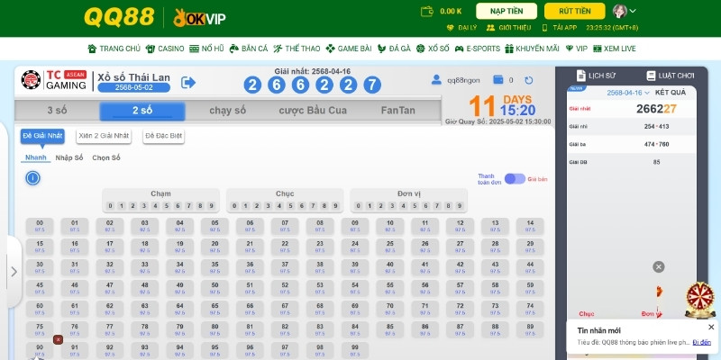Switch to the cược Bầu Cua tab
This screenshot has height=360, width=721.
[x=313, y=111]
